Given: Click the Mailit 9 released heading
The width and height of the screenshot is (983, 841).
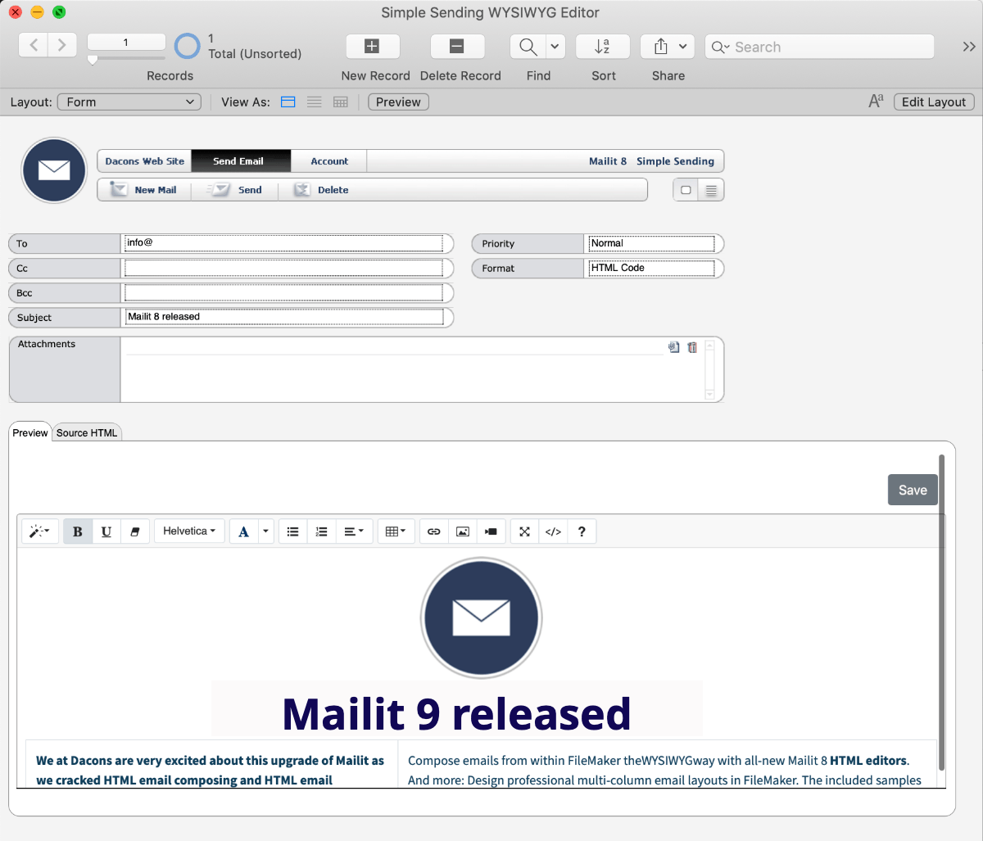Looking at the screenshot, I should tap(456, 713).
